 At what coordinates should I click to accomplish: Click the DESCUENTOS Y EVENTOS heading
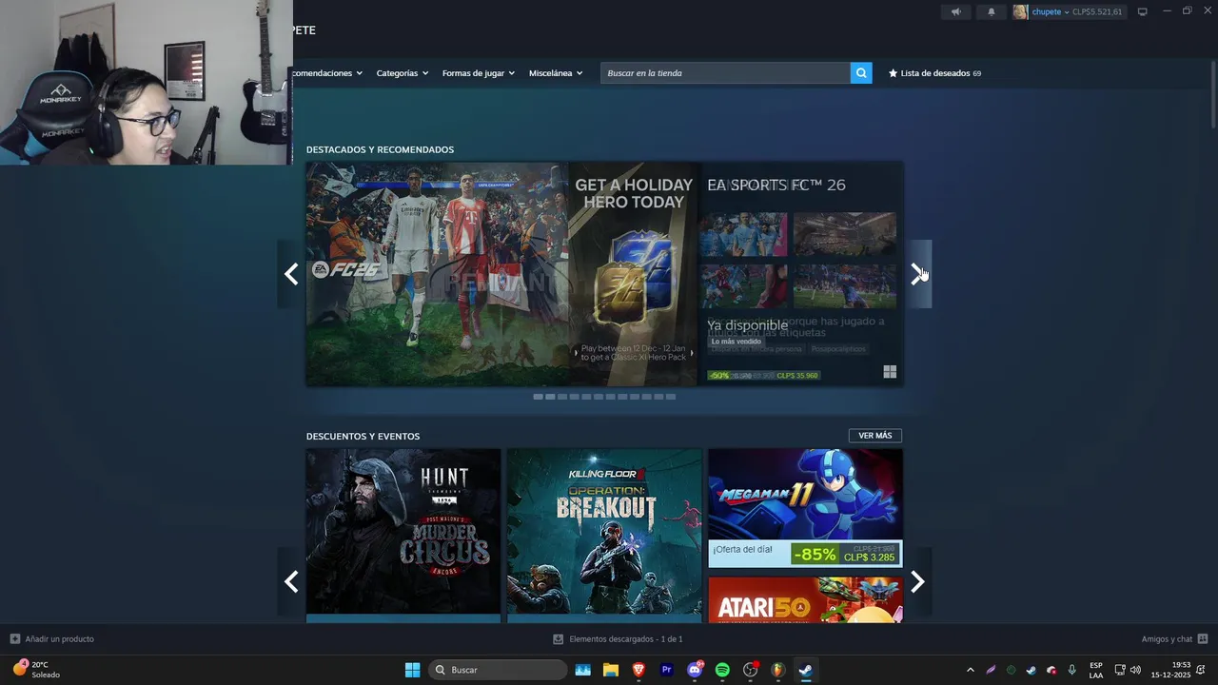coord(363,436)
